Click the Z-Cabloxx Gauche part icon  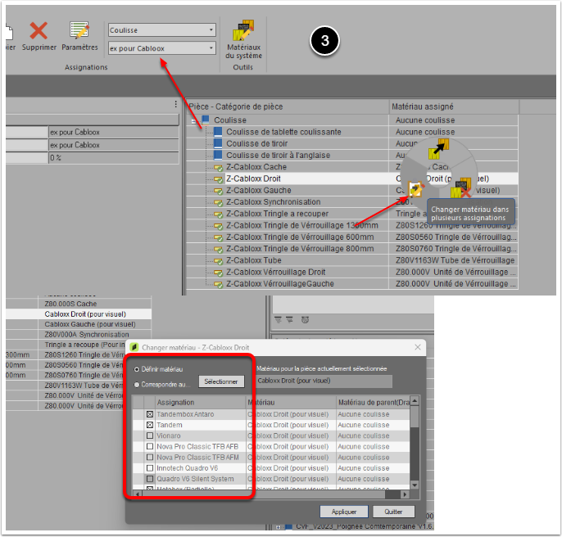coord(218,191)
